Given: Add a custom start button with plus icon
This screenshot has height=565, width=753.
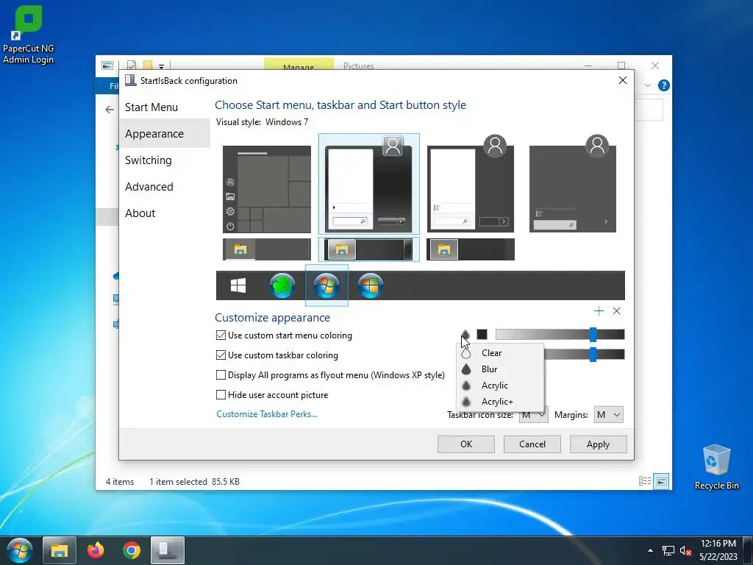Looking at the screenshot, I should [x=599, y=311].
